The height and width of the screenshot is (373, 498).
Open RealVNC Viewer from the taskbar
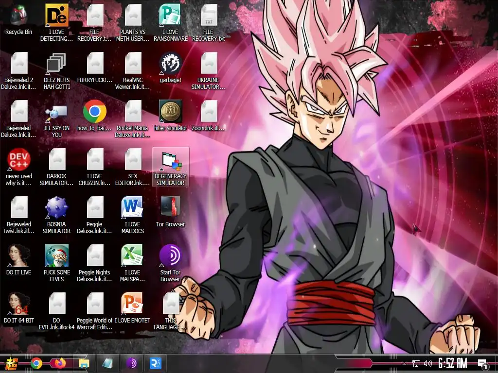[x=156, y=363]
